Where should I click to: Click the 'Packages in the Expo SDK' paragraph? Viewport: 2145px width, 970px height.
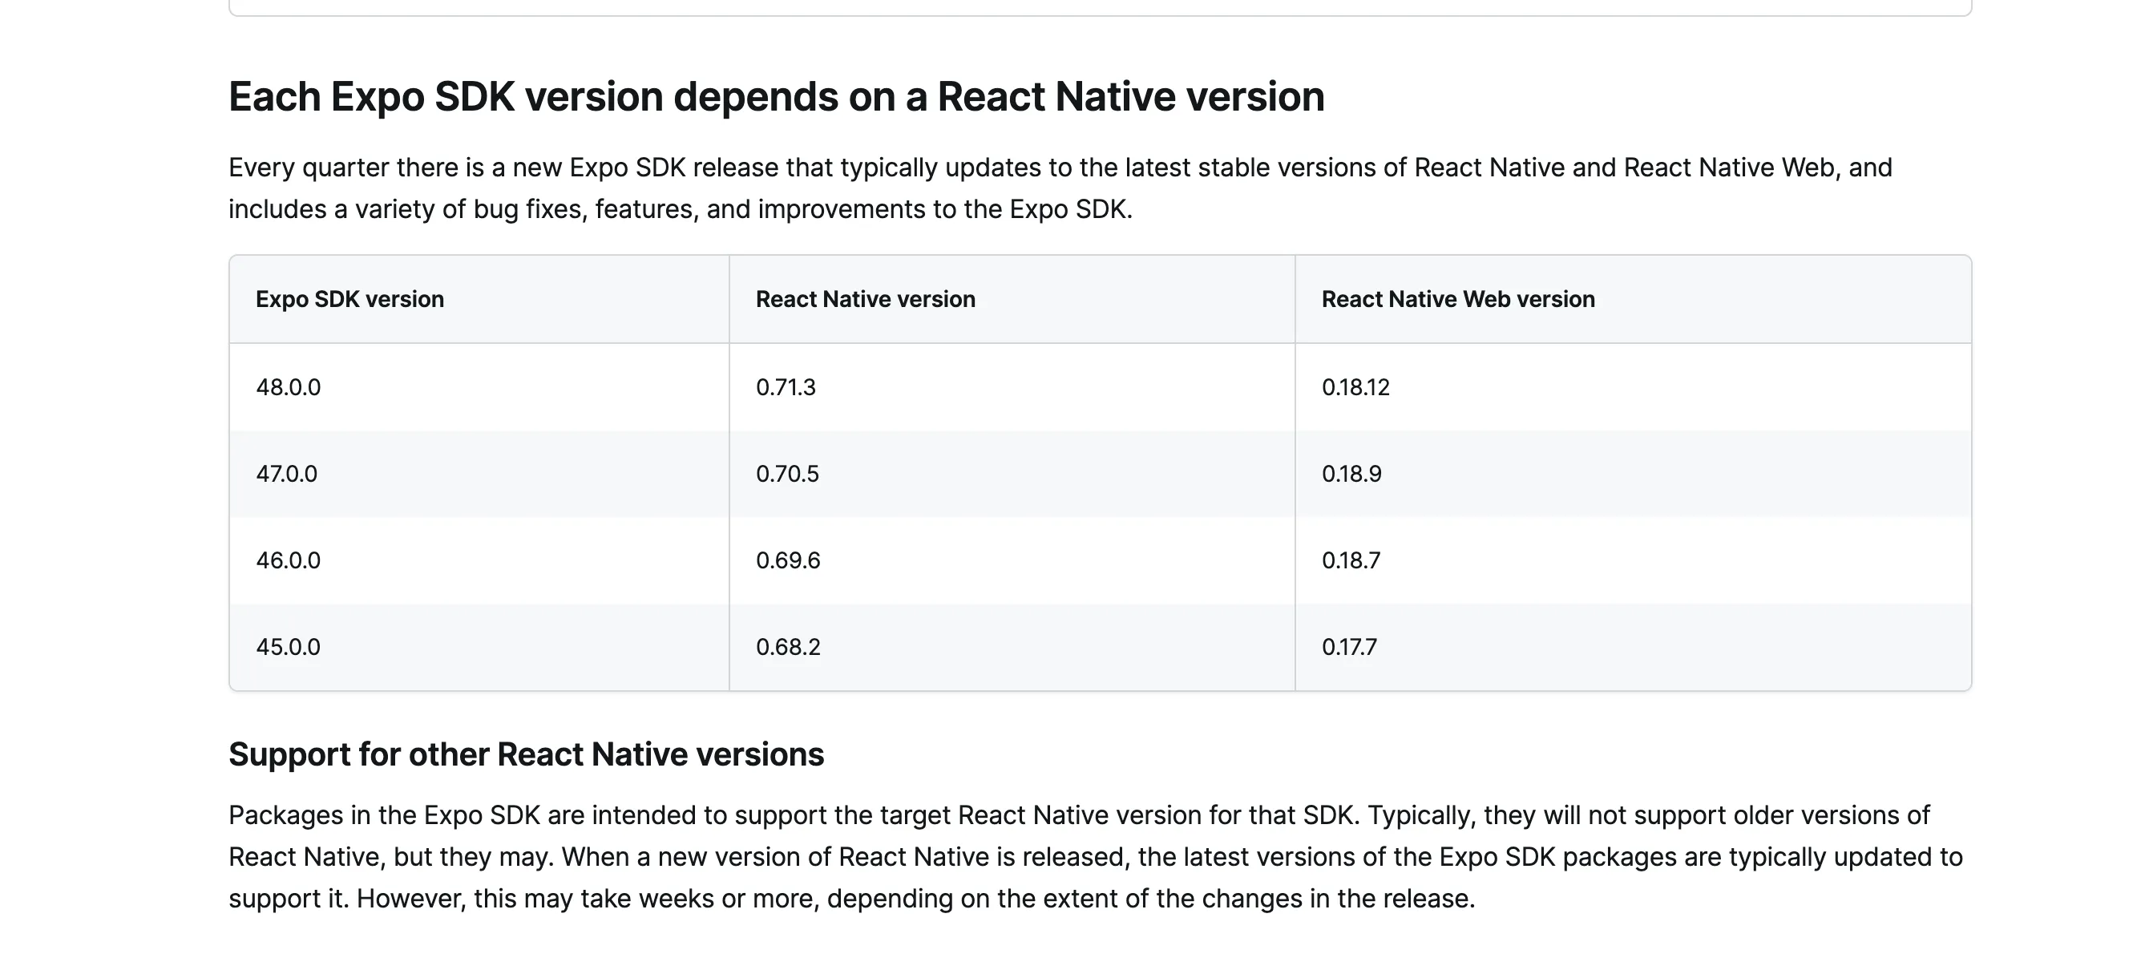pos(1096,857)
